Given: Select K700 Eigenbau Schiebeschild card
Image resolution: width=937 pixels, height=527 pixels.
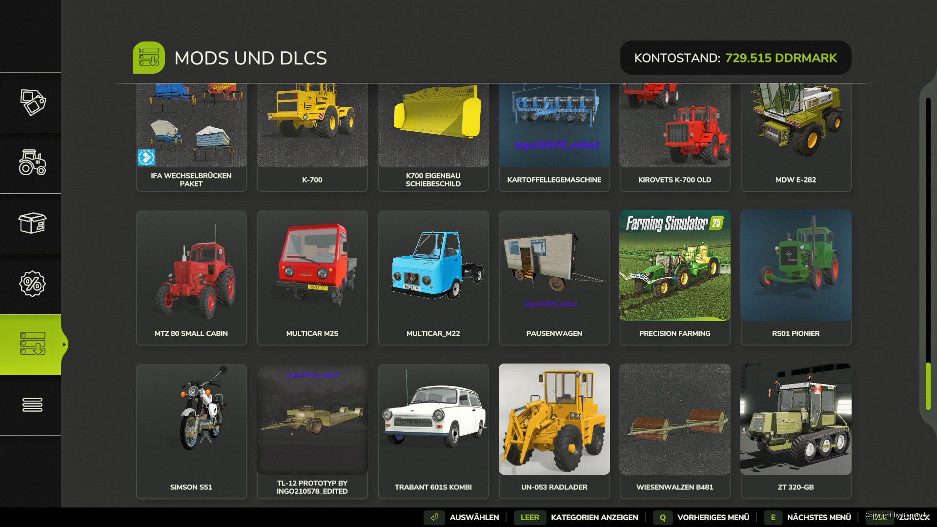Looking at the screenshot, I should coord(433,137).
